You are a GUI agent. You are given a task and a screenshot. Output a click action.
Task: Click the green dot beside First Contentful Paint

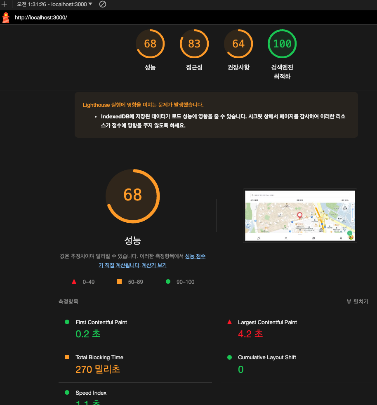[67, 322]
